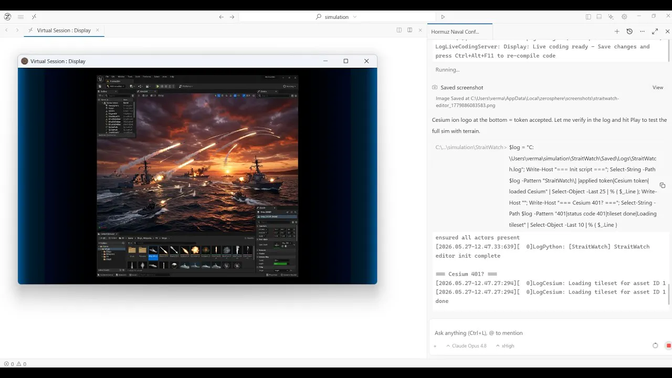Open the Claude Opus 4.8 model dropdown
The width and height of the screenshot is (672, 378).
466,346
